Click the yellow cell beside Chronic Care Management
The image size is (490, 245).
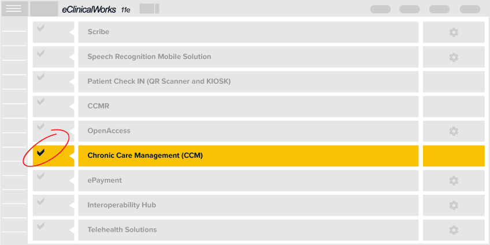coord(454,155)
